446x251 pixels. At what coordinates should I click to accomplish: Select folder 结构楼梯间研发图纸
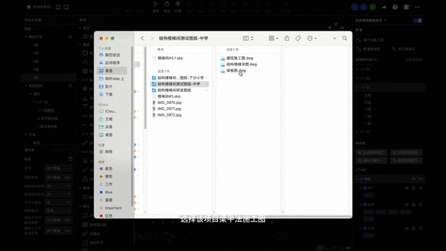pos(174,90)
